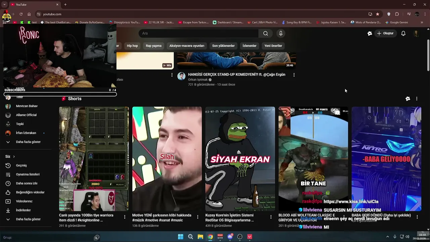The height and width of the screenshot is (242, 430).
Task: Toggle the bookmark star in address bar
Action: [x=378, y=14]
